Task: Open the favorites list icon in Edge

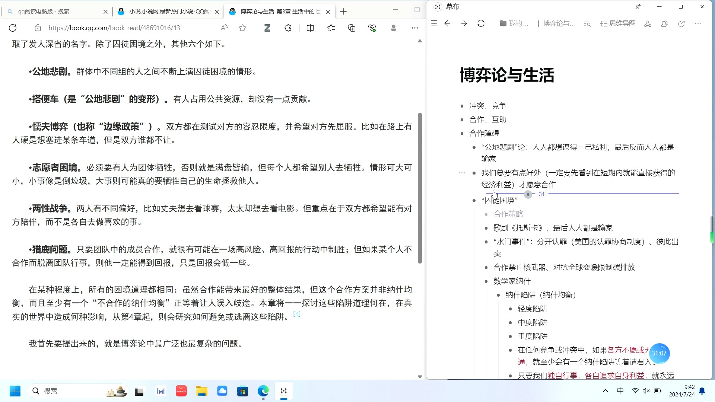Action: click(x=331, y=28)
